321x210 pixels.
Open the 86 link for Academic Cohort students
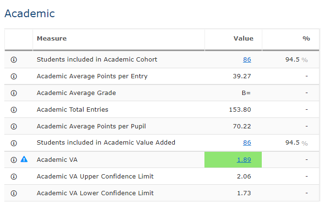(246, 60)
